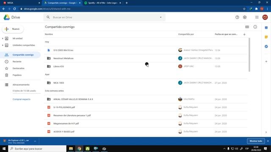Click Mostrar todo downloads button
271x152 pixels.
click(x=256, y=141)
